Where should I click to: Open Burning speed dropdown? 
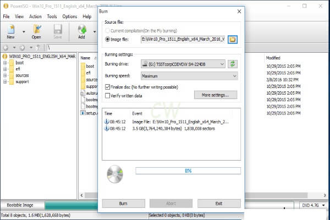[x=189, y=76]
